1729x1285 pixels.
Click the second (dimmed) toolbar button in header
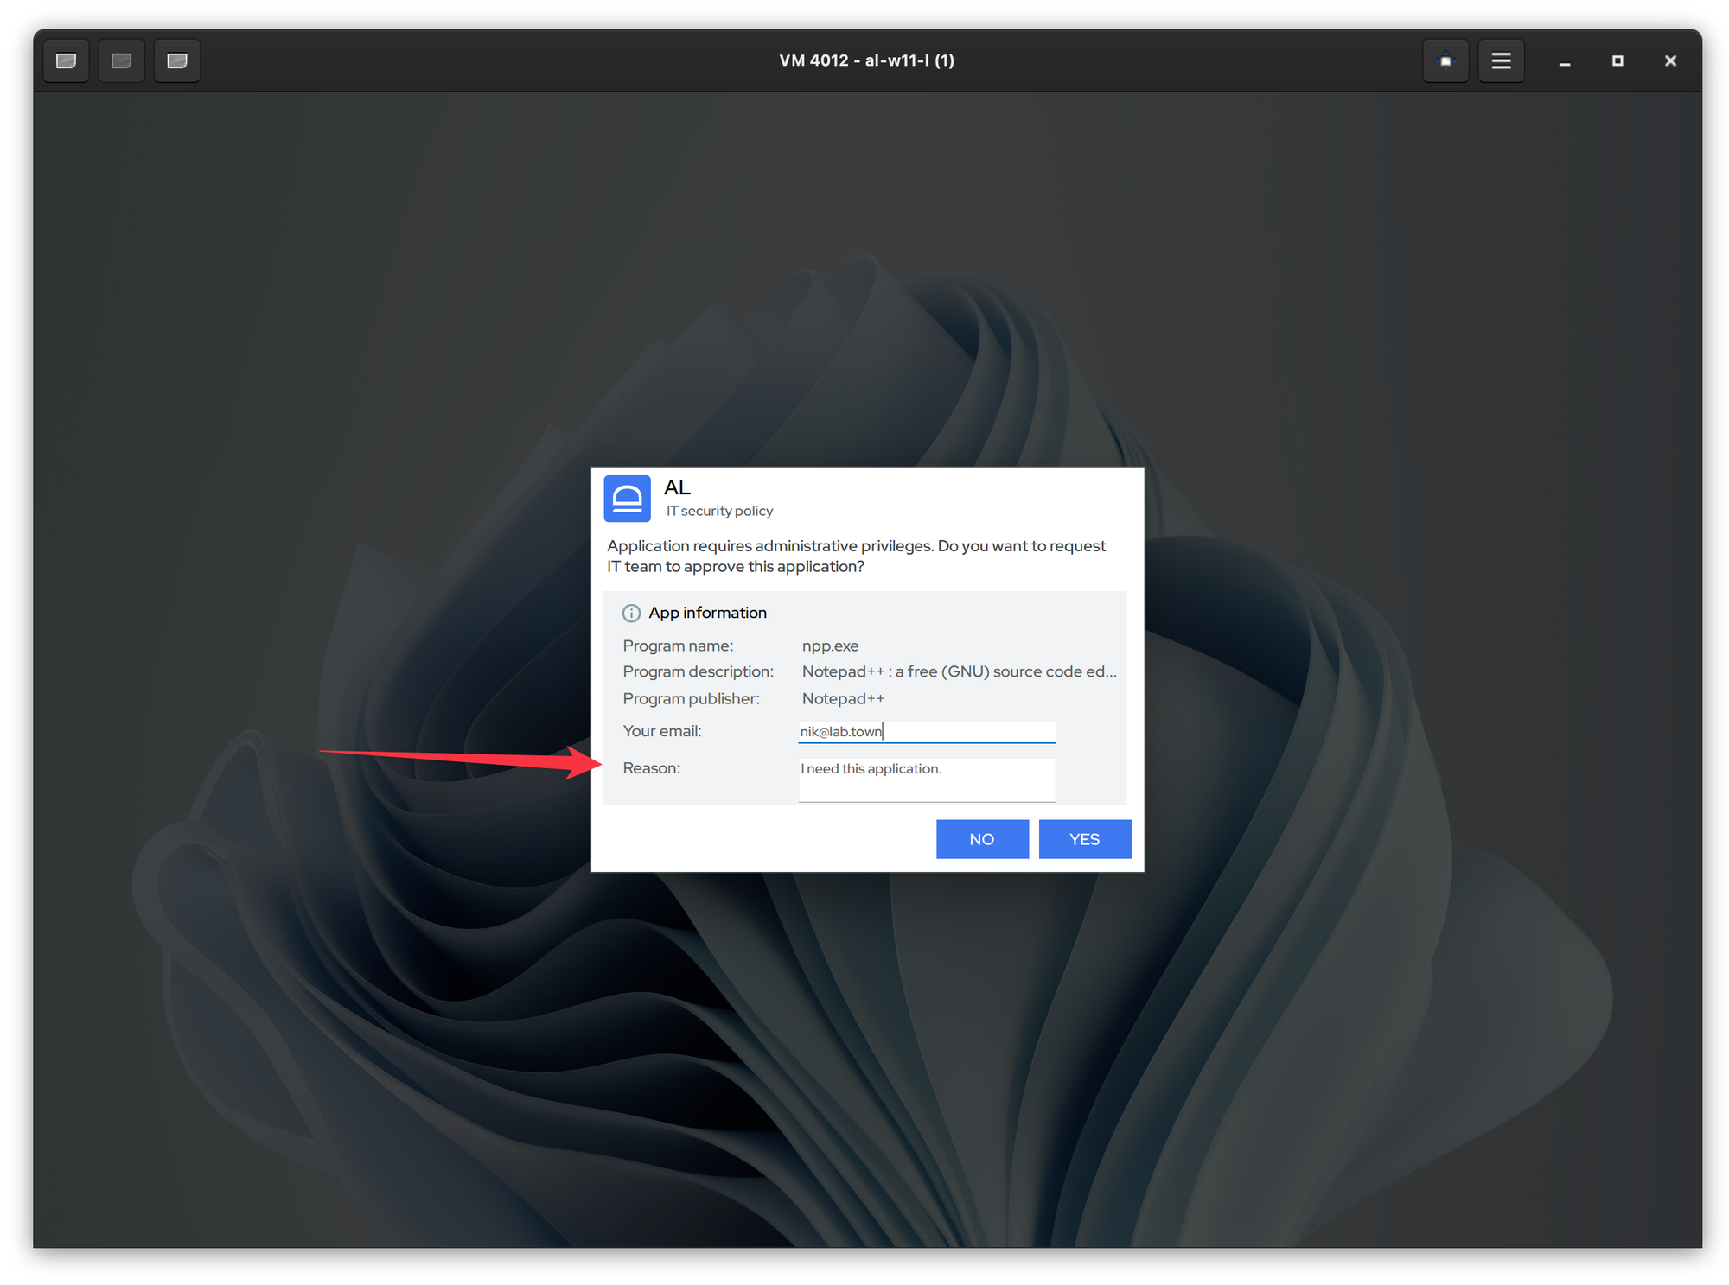122,60
